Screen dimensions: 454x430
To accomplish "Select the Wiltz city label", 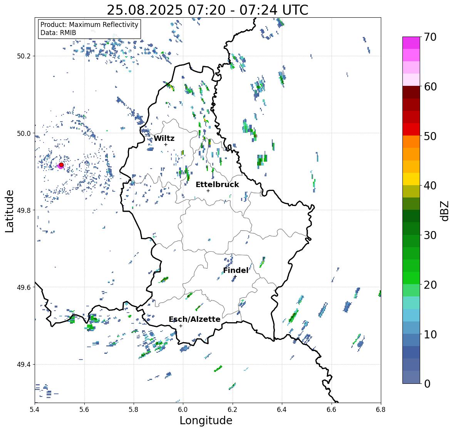I will (164, 138).
